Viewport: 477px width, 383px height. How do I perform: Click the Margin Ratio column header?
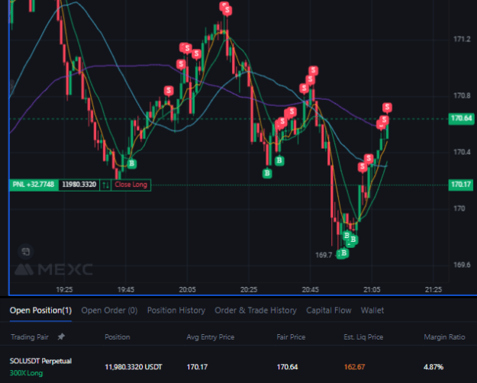[444, 337]
